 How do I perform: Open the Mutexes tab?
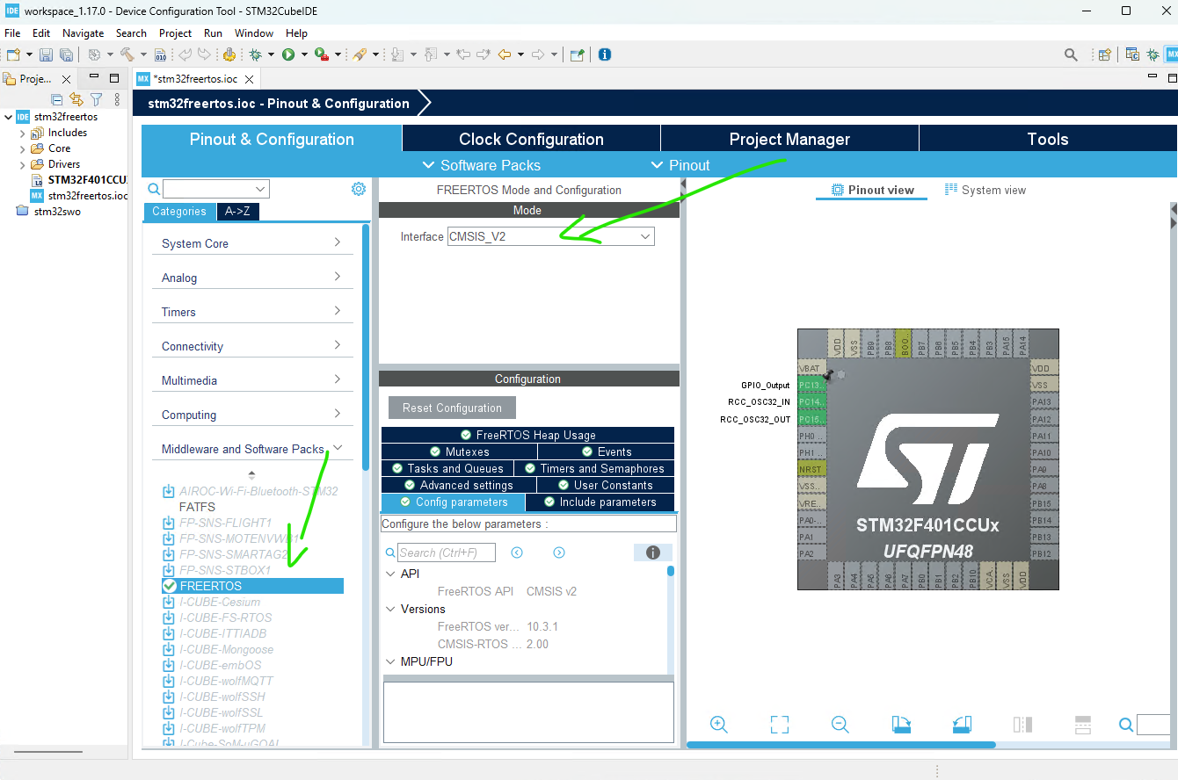click(458, 451)
